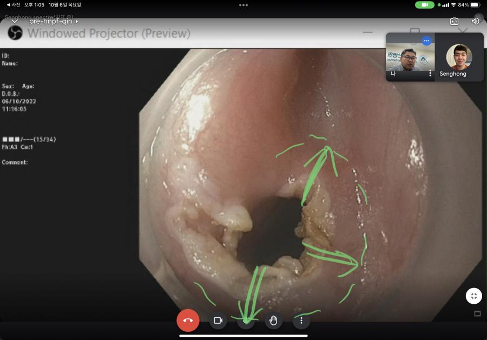487x340 pixels.
Task: Open more options in bottom call bar
Action: coord(301,320)
